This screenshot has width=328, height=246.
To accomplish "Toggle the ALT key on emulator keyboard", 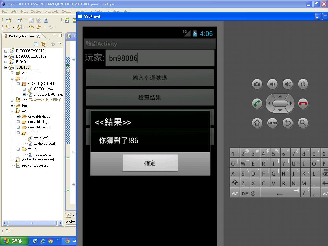I will click(x=235, y=193).
